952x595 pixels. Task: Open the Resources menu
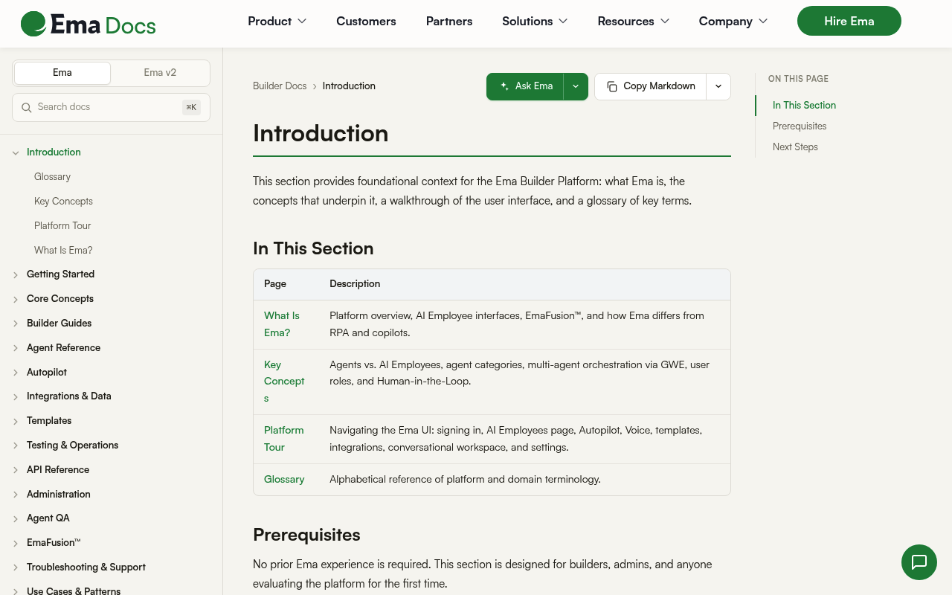coord(633,21)
